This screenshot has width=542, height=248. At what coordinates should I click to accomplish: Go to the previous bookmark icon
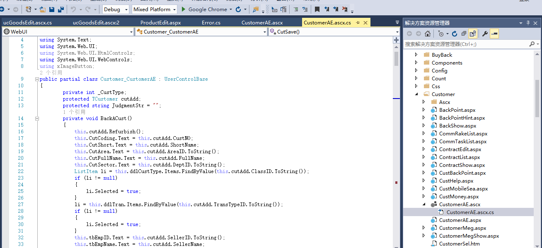pyautogui.click(x=327, y=9)
